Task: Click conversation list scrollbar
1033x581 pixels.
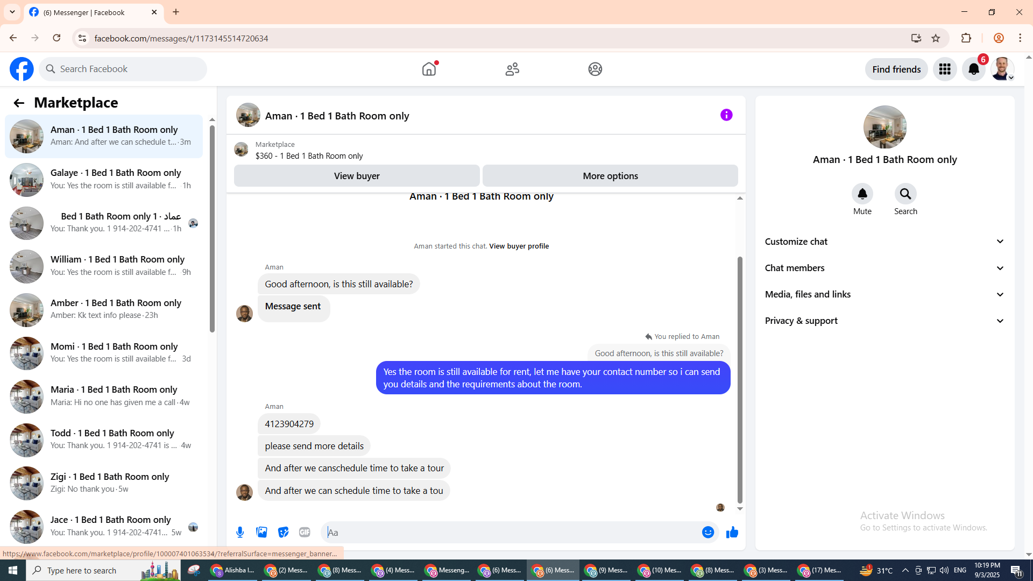Action: [x=212, y=229]
